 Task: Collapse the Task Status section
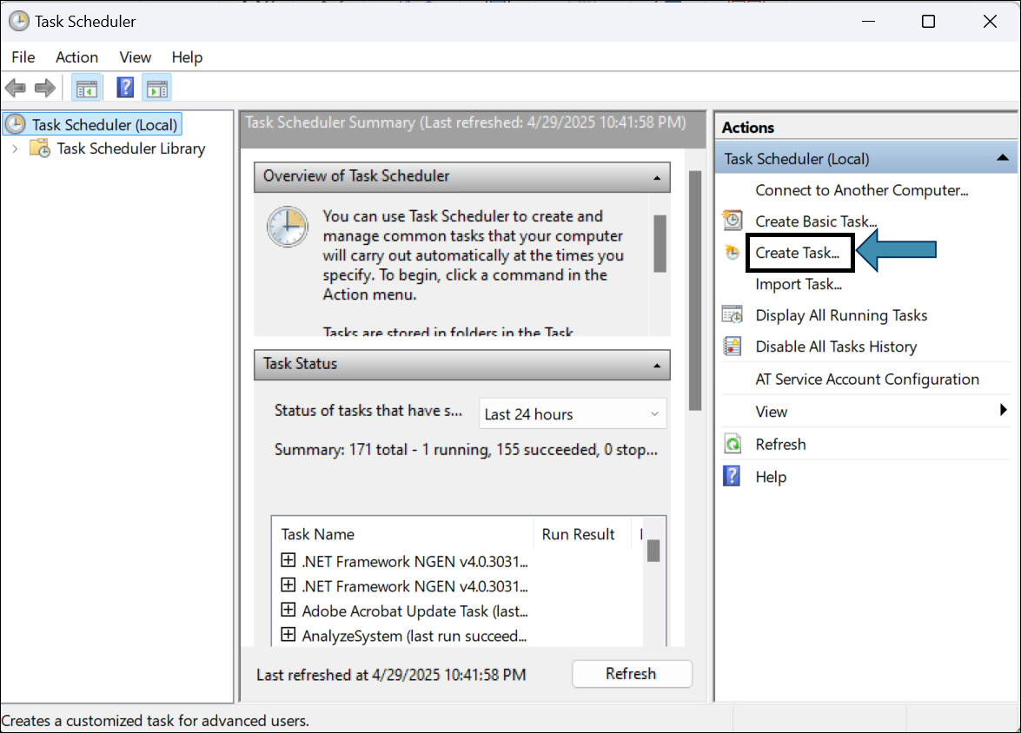point(656,365)
